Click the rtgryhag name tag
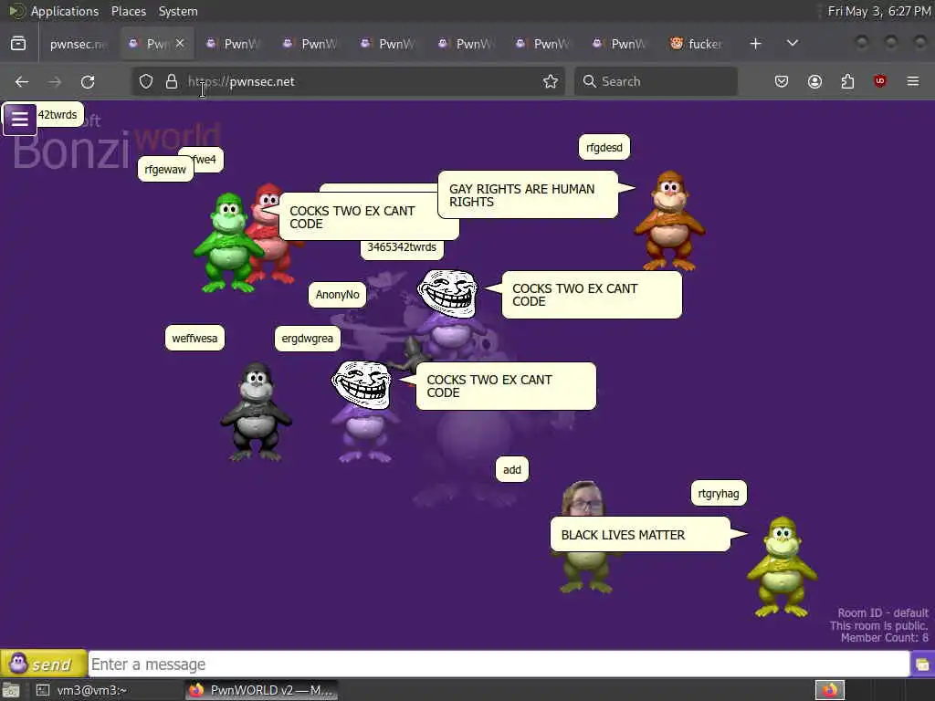Screen dimensions: 935x701 (719, 493)
